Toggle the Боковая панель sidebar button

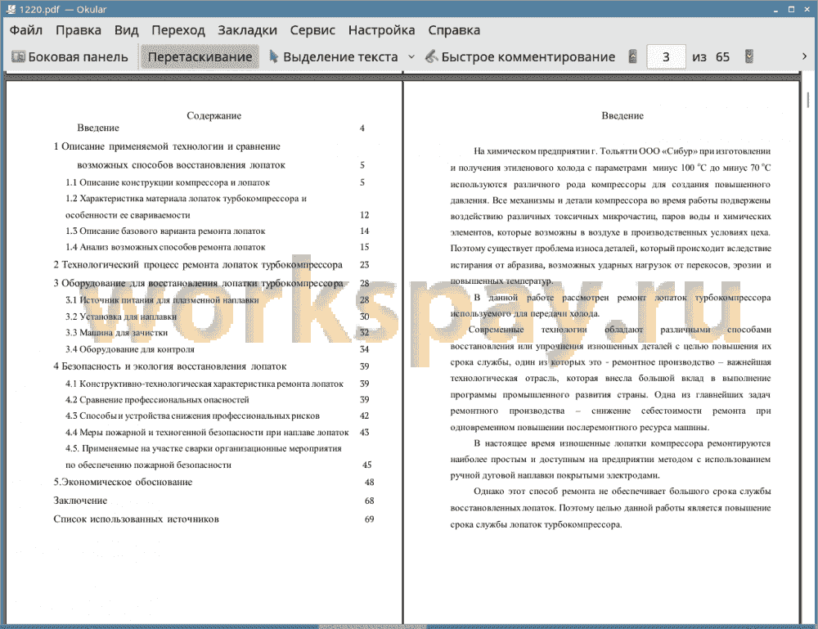70,56
